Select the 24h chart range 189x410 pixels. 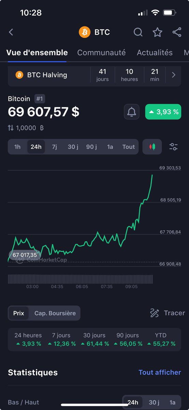(36, 147)
